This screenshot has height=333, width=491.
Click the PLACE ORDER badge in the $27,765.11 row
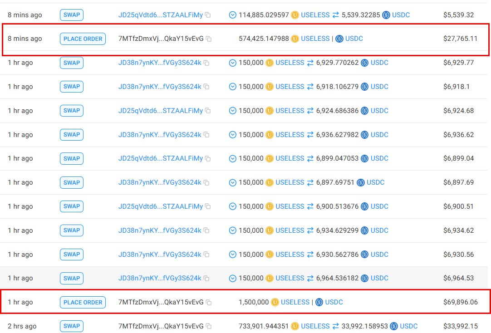pyautogui.click(x=83, y=39)
